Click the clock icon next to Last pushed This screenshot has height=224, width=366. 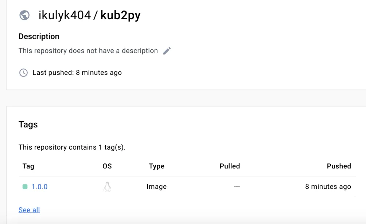point(23,73)
